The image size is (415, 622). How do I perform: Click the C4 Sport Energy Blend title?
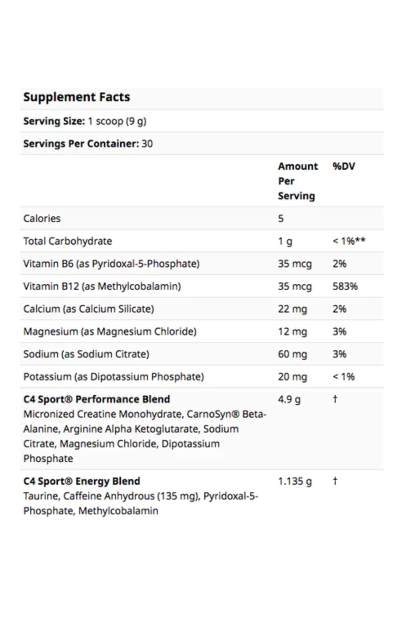tap(82, 481)
